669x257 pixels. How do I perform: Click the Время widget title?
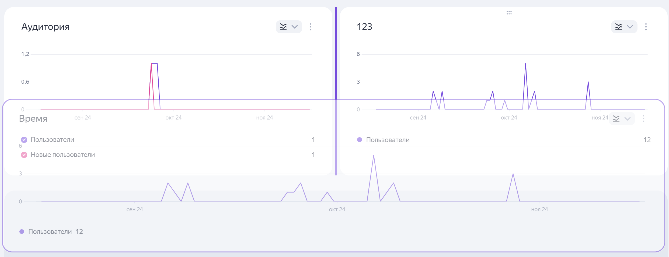33,118
